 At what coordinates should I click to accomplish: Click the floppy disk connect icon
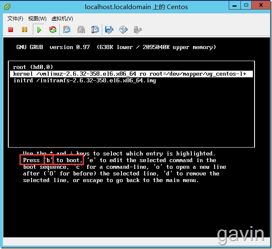coord(109,30)
